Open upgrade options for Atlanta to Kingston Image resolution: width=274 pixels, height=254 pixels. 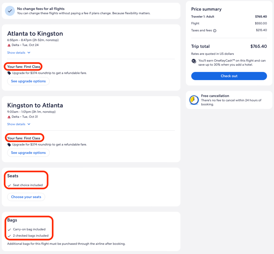click(28, 81)
